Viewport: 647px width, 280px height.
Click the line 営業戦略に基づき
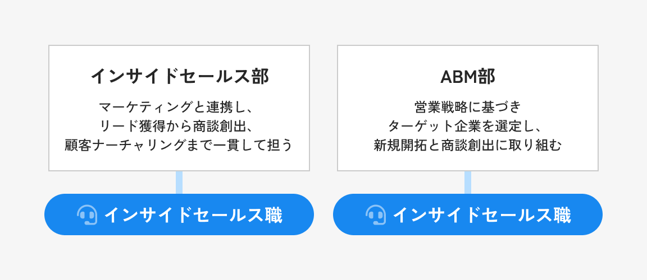[468, 108]
